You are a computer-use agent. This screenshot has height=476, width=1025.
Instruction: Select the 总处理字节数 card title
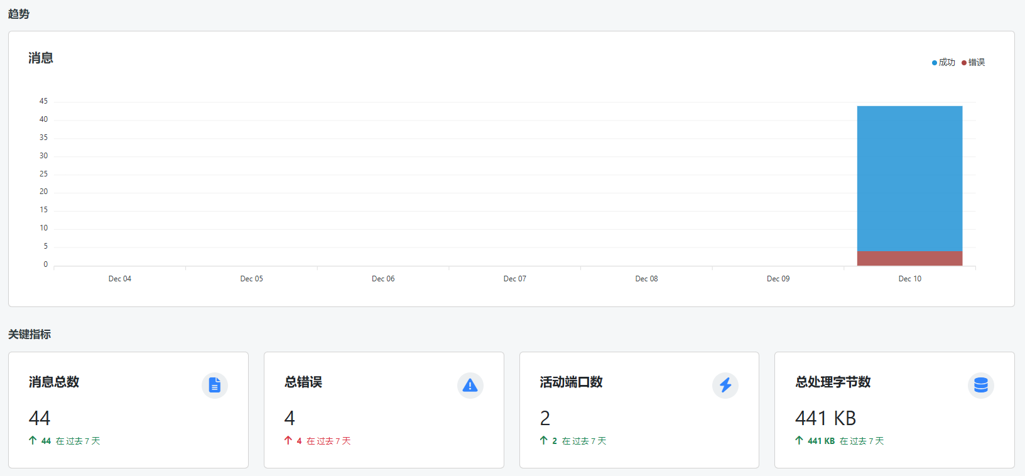(833, 382)
